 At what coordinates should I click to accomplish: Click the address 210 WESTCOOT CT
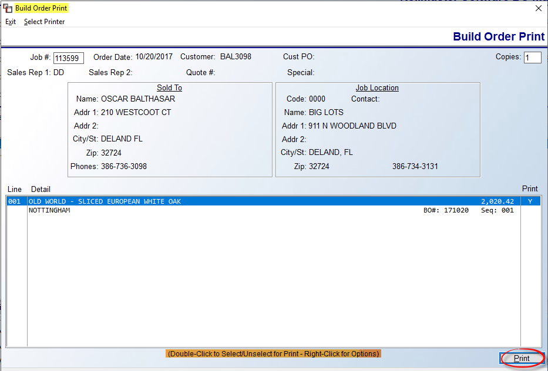click(136, 113)
